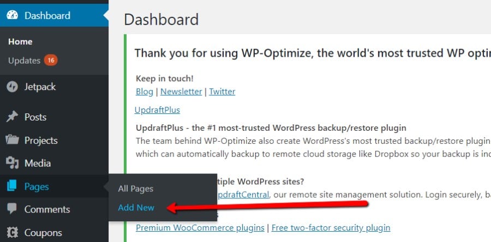This screenshot has width=491, height=242.
Task: Open Free two-factor security plugin link
Action: 331,227
